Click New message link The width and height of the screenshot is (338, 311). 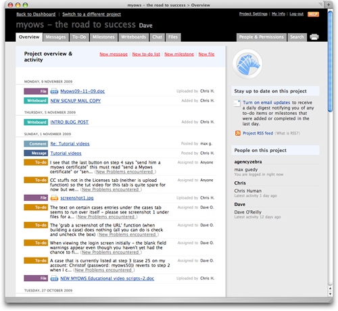[x=114, y=54]
